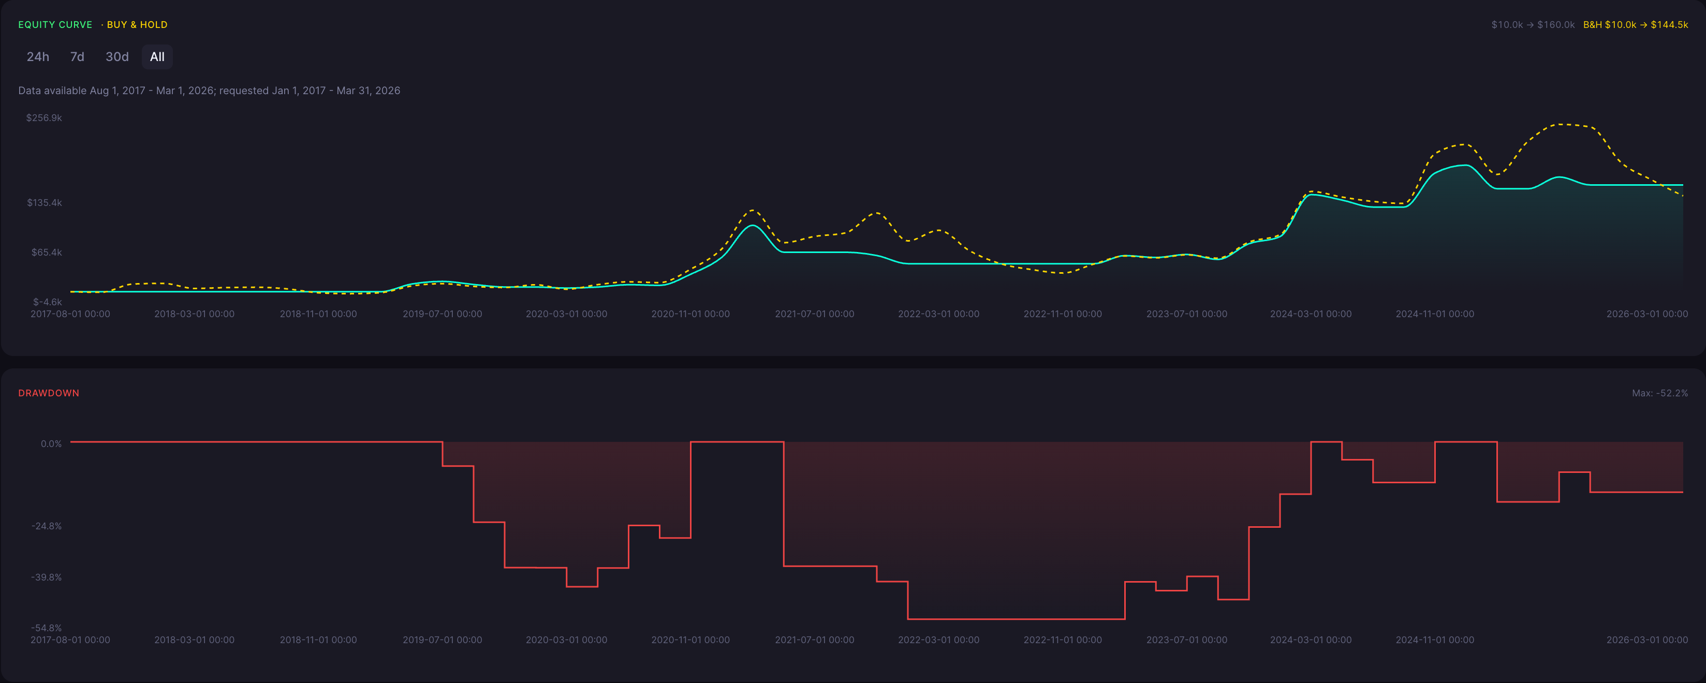This screenshot has width=1706, height=683.
Task: Click the 'Data available Aug 1, 2017' notice
Action: click(209, 91)
